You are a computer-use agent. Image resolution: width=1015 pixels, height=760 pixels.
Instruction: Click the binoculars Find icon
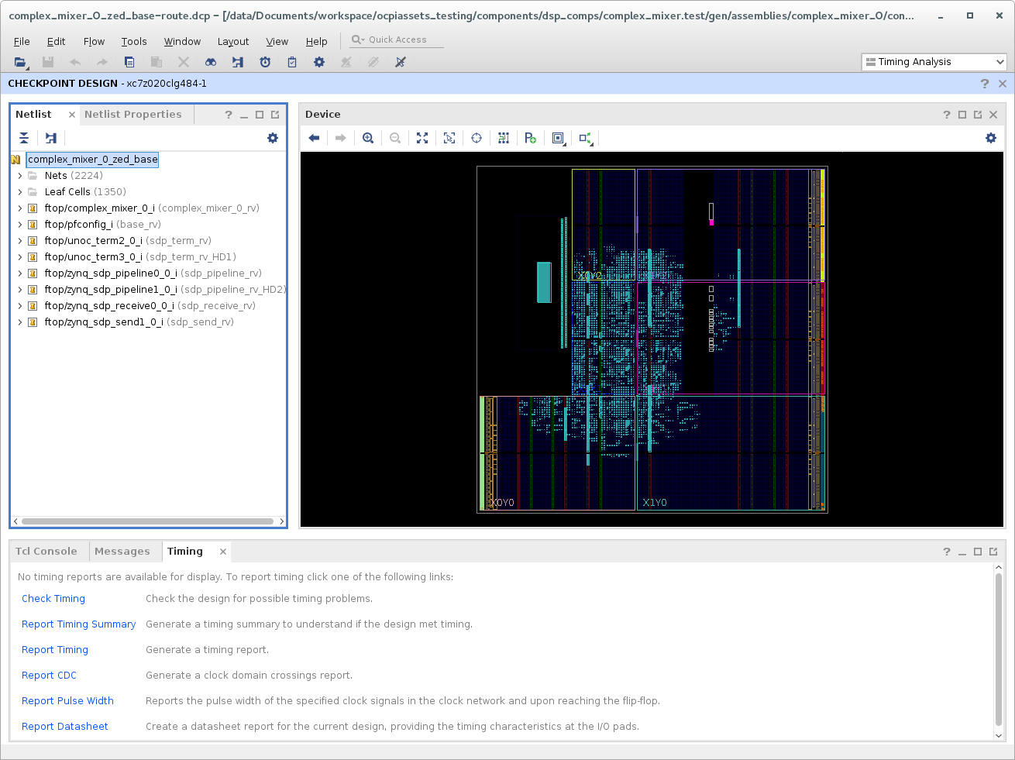[211, 62]
